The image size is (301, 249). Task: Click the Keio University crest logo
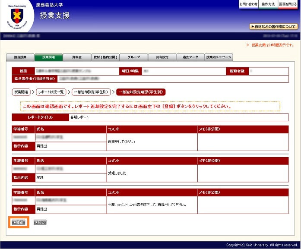tap(16, 16)
